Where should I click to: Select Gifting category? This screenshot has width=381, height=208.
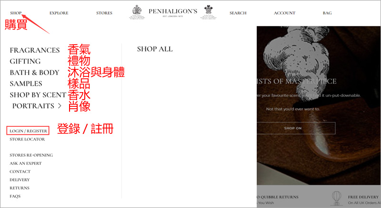tap(25, 61)
